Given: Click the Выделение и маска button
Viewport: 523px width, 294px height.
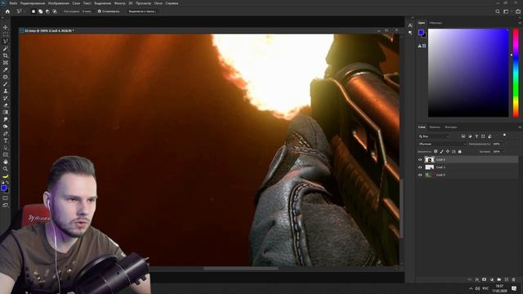Looking at the screenshot, I should pos(142,11).
